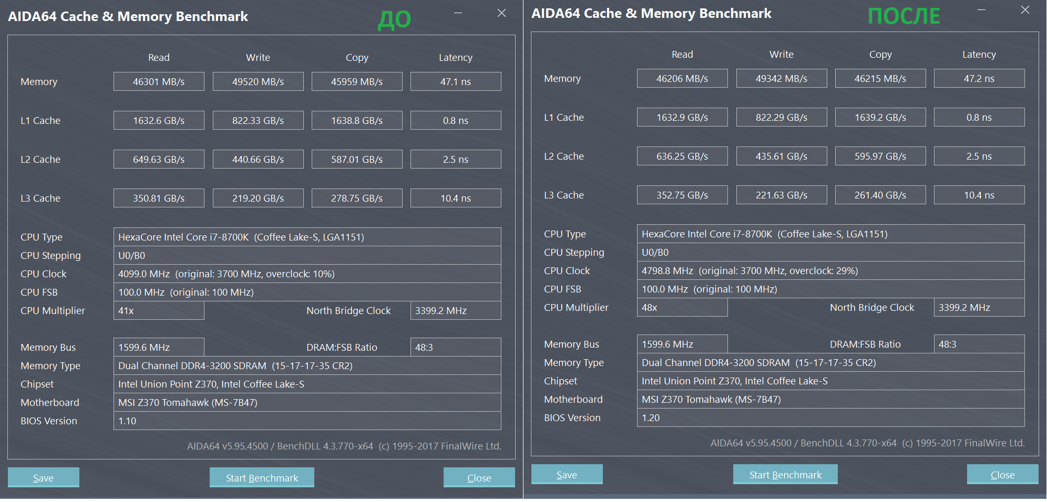Click Save in the ПОСЛЕ benchmark window
The height and width of the screenshot is (502, 1047).
pyautogui.click(x=567, y=474)
